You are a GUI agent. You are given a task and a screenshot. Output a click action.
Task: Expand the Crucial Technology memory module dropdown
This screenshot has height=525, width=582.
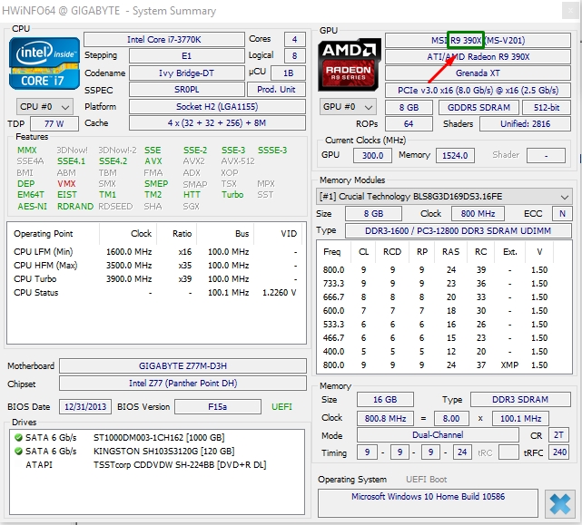(x=444, y=196)
